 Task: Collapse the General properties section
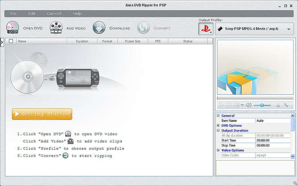tap(218, 116)
